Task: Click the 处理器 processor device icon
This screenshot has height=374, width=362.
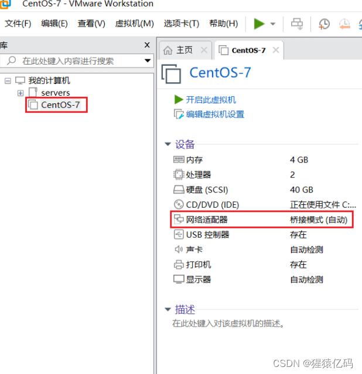Action: pos(179,174)
